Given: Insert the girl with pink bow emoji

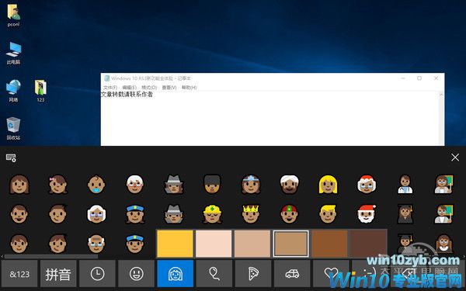Looking at the screenshot, I should 57,184.
